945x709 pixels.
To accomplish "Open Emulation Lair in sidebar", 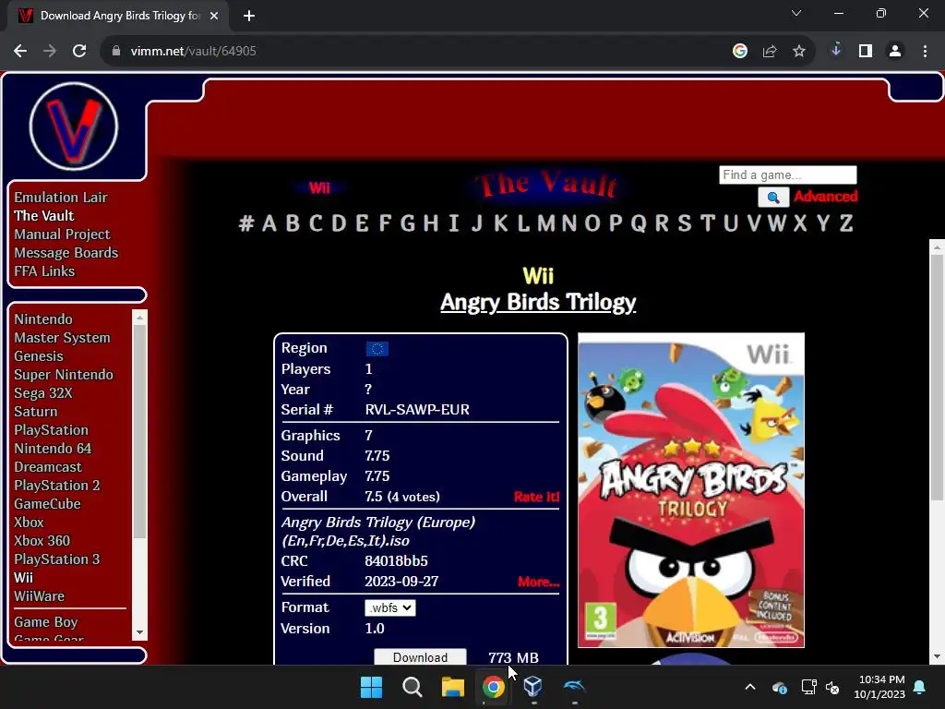I will coord(61,198).
